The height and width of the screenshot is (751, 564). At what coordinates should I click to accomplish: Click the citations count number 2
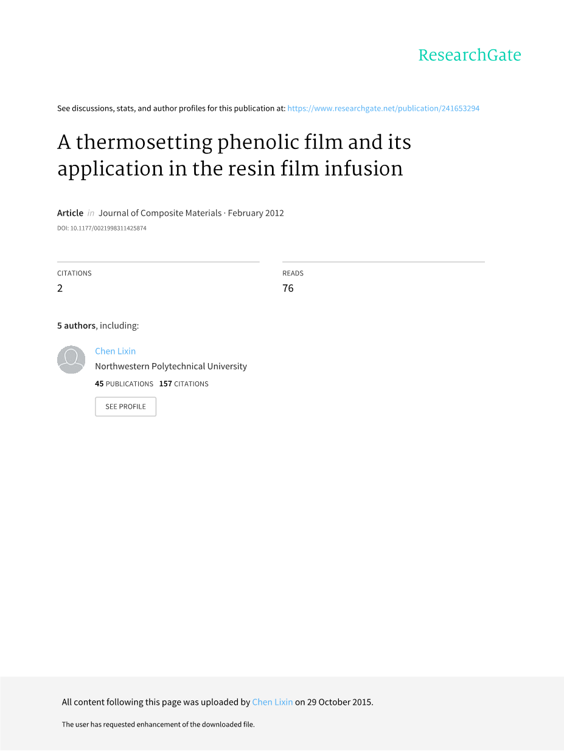60,288
